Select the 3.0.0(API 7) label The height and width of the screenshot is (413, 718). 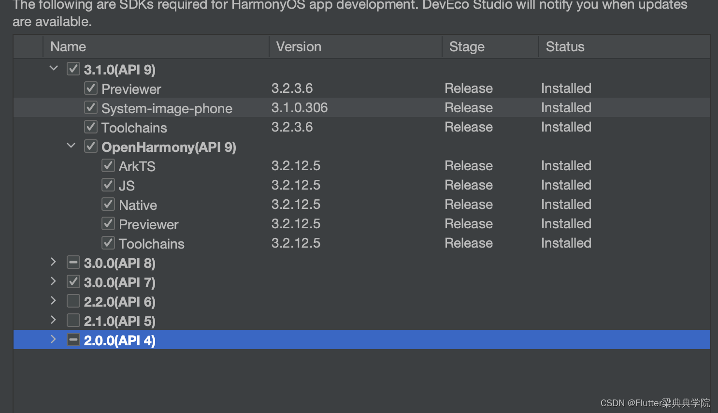click(x=120, y=282)
